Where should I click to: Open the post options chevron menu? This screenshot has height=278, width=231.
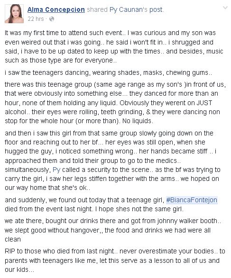pos(225,8)
